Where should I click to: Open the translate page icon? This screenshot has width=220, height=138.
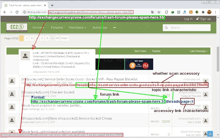click(x=153, y=12)
